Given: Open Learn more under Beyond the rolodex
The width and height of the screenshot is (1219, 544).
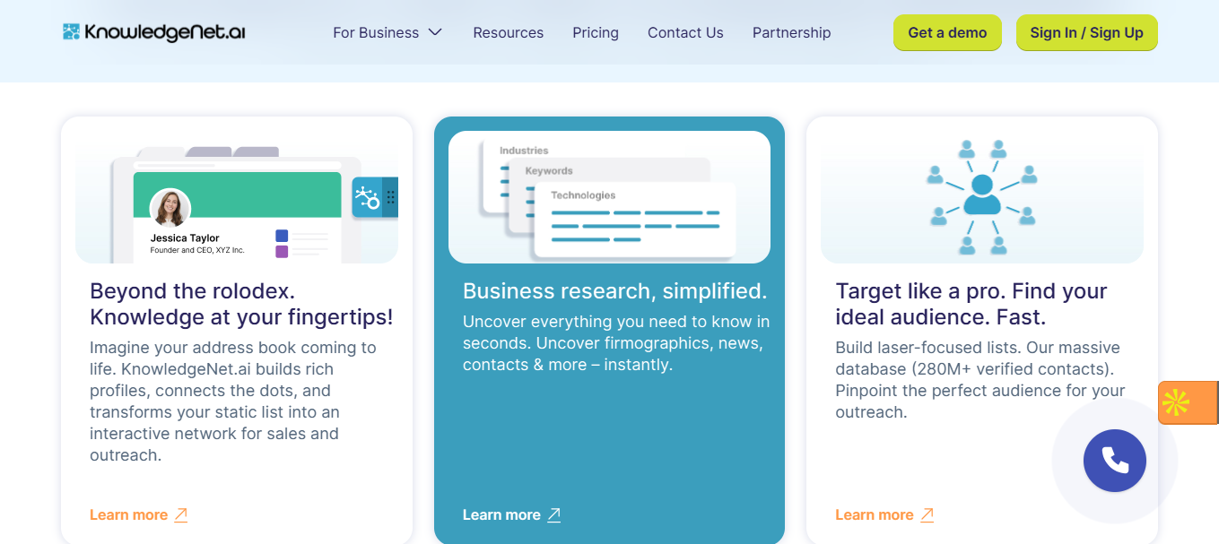Looking at the screenshot, I should pos(128,514).
